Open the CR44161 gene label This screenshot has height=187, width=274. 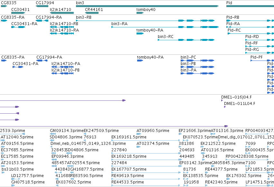94,9
